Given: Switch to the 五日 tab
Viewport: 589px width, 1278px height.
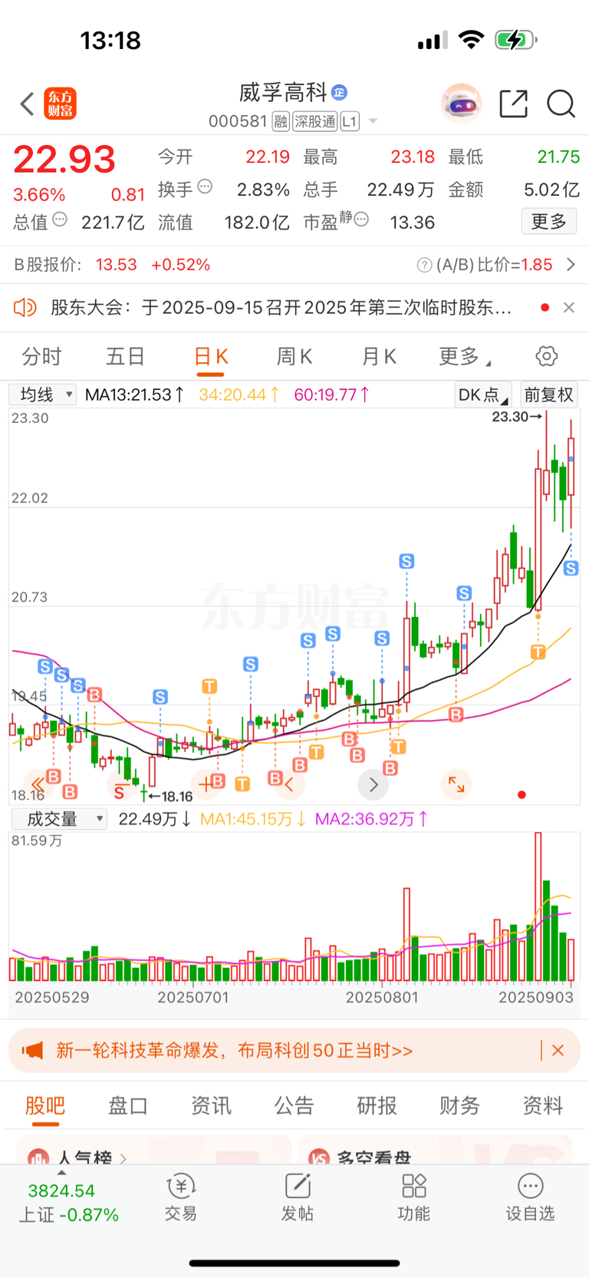Looking at the screenshot, I should (x=125, y=356).
